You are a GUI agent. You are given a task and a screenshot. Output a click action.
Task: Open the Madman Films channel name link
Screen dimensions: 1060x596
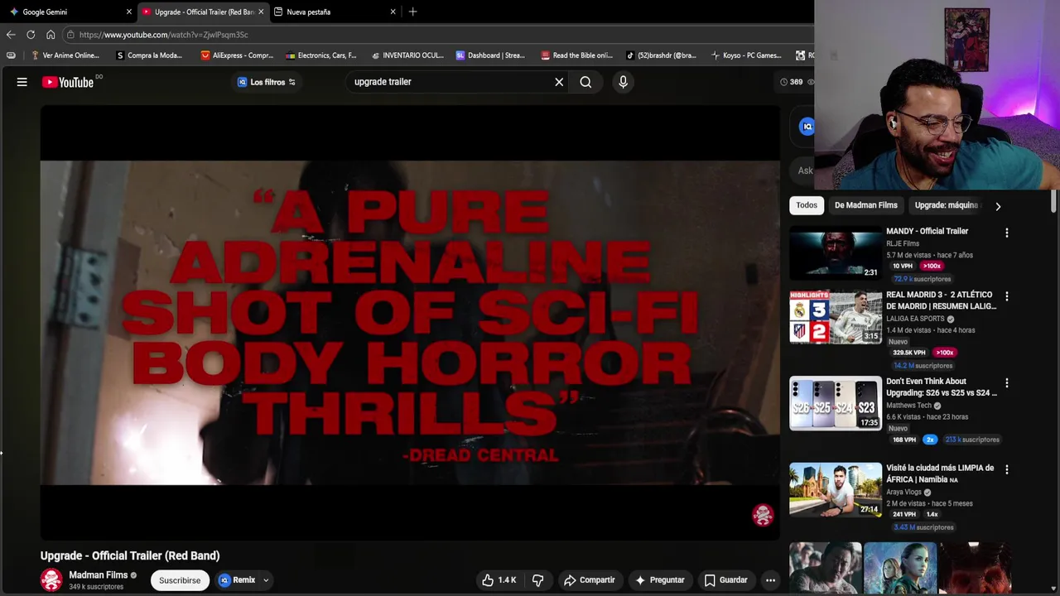coord(98,575)
